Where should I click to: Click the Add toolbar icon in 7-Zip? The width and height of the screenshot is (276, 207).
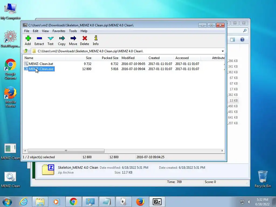tap(28, 38)
